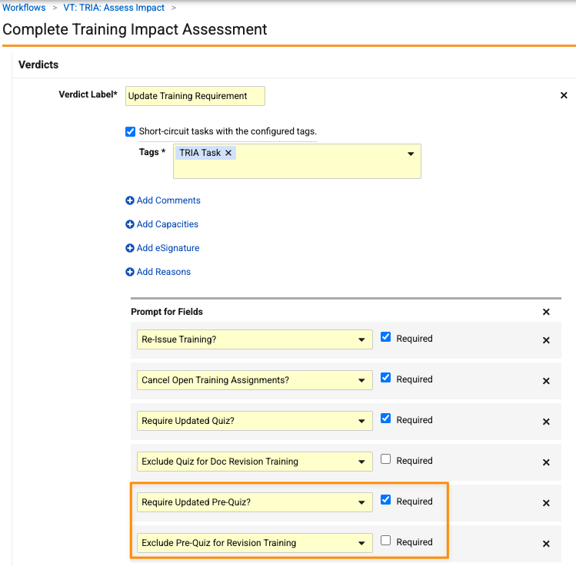Check Required for Exclude Pre-Quiz for Revision Training
Image resolution: width=576 pixels, height=566 pixels.
coord(385,541)
